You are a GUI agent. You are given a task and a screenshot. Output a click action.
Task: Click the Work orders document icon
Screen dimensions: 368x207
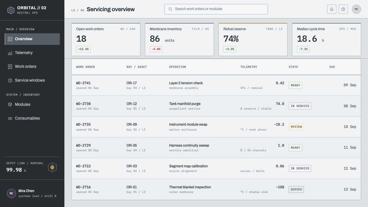[x=10, y=67]
